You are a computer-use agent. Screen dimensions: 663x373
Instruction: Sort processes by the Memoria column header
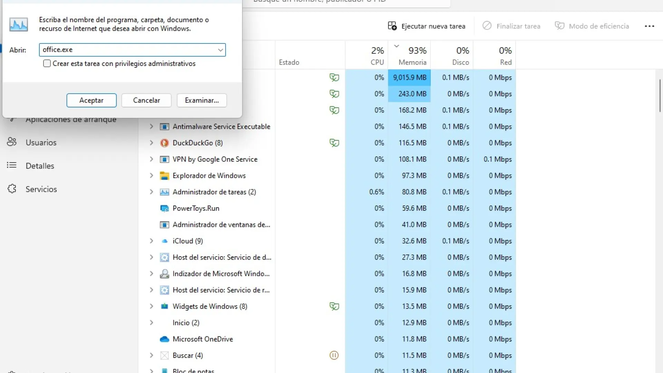pyautogui.click(x=412, y=62)
